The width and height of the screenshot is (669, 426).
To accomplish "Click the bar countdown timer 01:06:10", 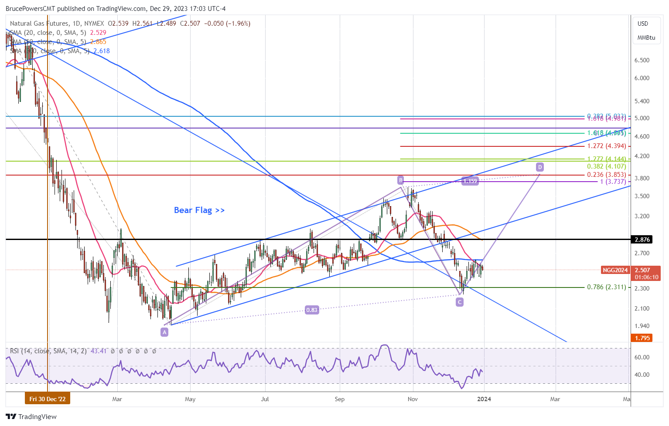I will pos(646,277).
